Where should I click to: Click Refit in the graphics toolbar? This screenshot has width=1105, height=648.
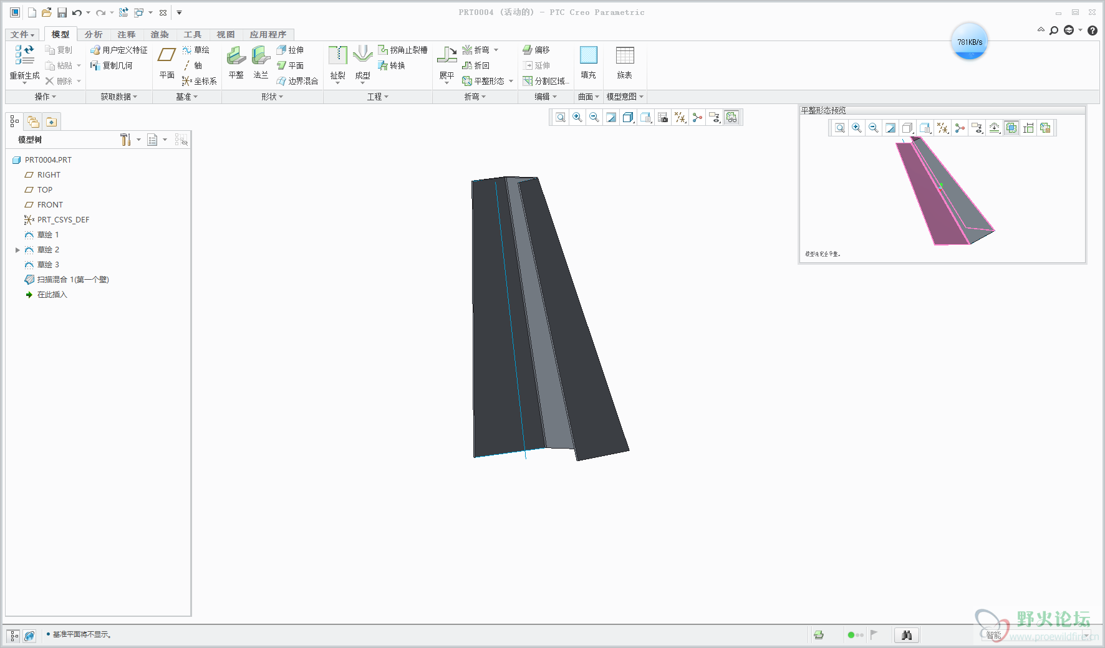coord(561,117)
